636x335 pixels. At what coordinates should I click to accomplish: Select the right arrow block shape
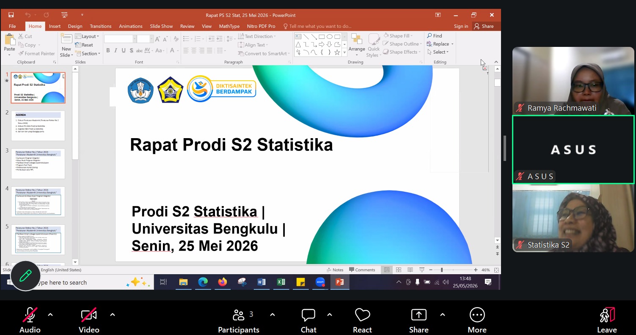(322, 44)
